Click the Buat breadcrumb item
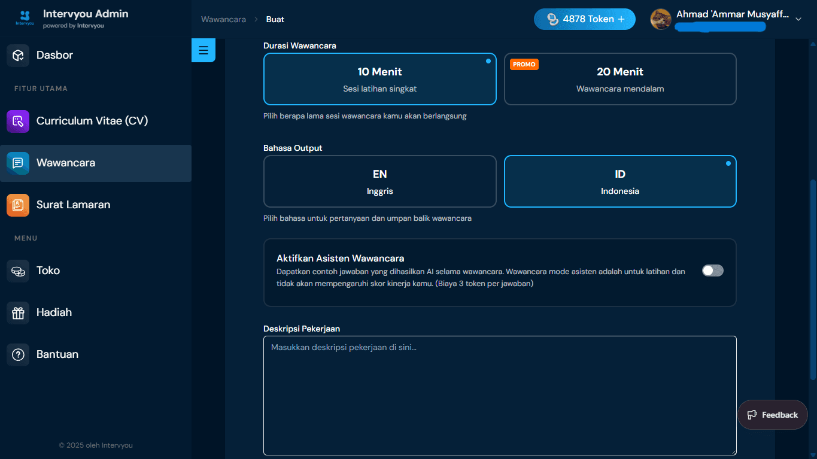Viewport: 817px width, 459px height. [x=275, y=19]
